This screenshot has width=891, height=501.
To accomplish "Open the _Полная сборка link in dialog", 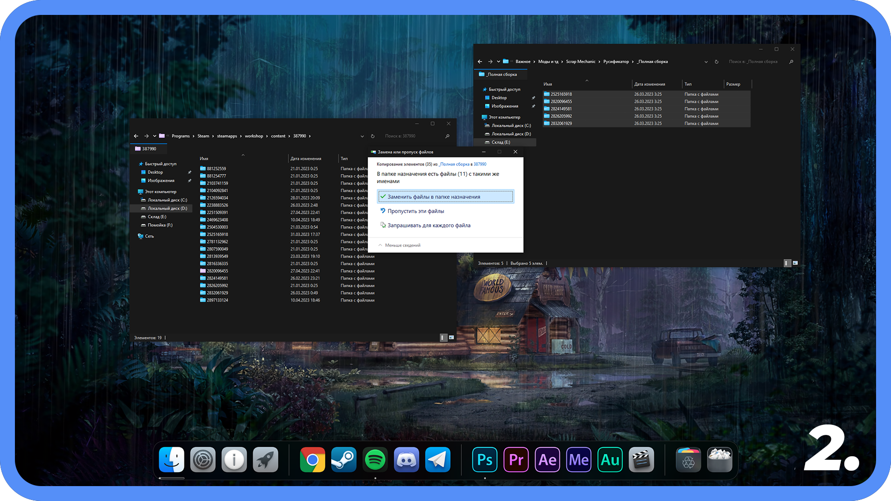I will [454, 164].
